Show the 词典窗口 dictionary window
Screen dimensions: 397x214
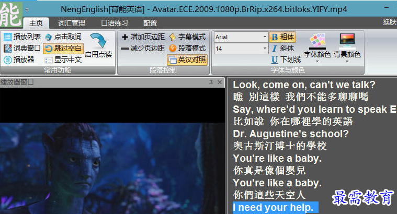22,48
